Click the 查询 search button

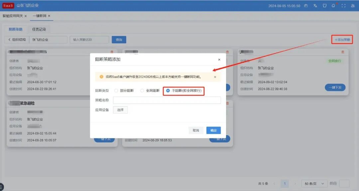(x=119, y=40)
